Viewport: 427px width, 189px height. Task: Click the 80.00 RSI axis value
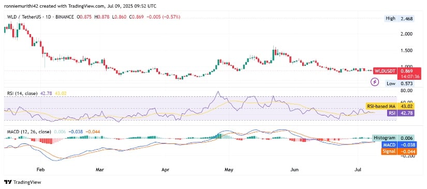(406, 91)
